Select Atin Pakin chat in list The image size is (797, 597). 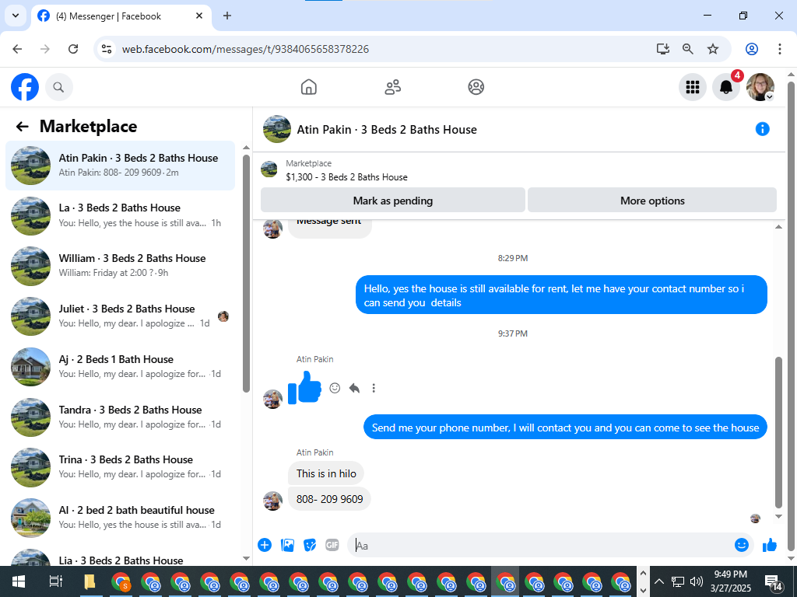120,166
